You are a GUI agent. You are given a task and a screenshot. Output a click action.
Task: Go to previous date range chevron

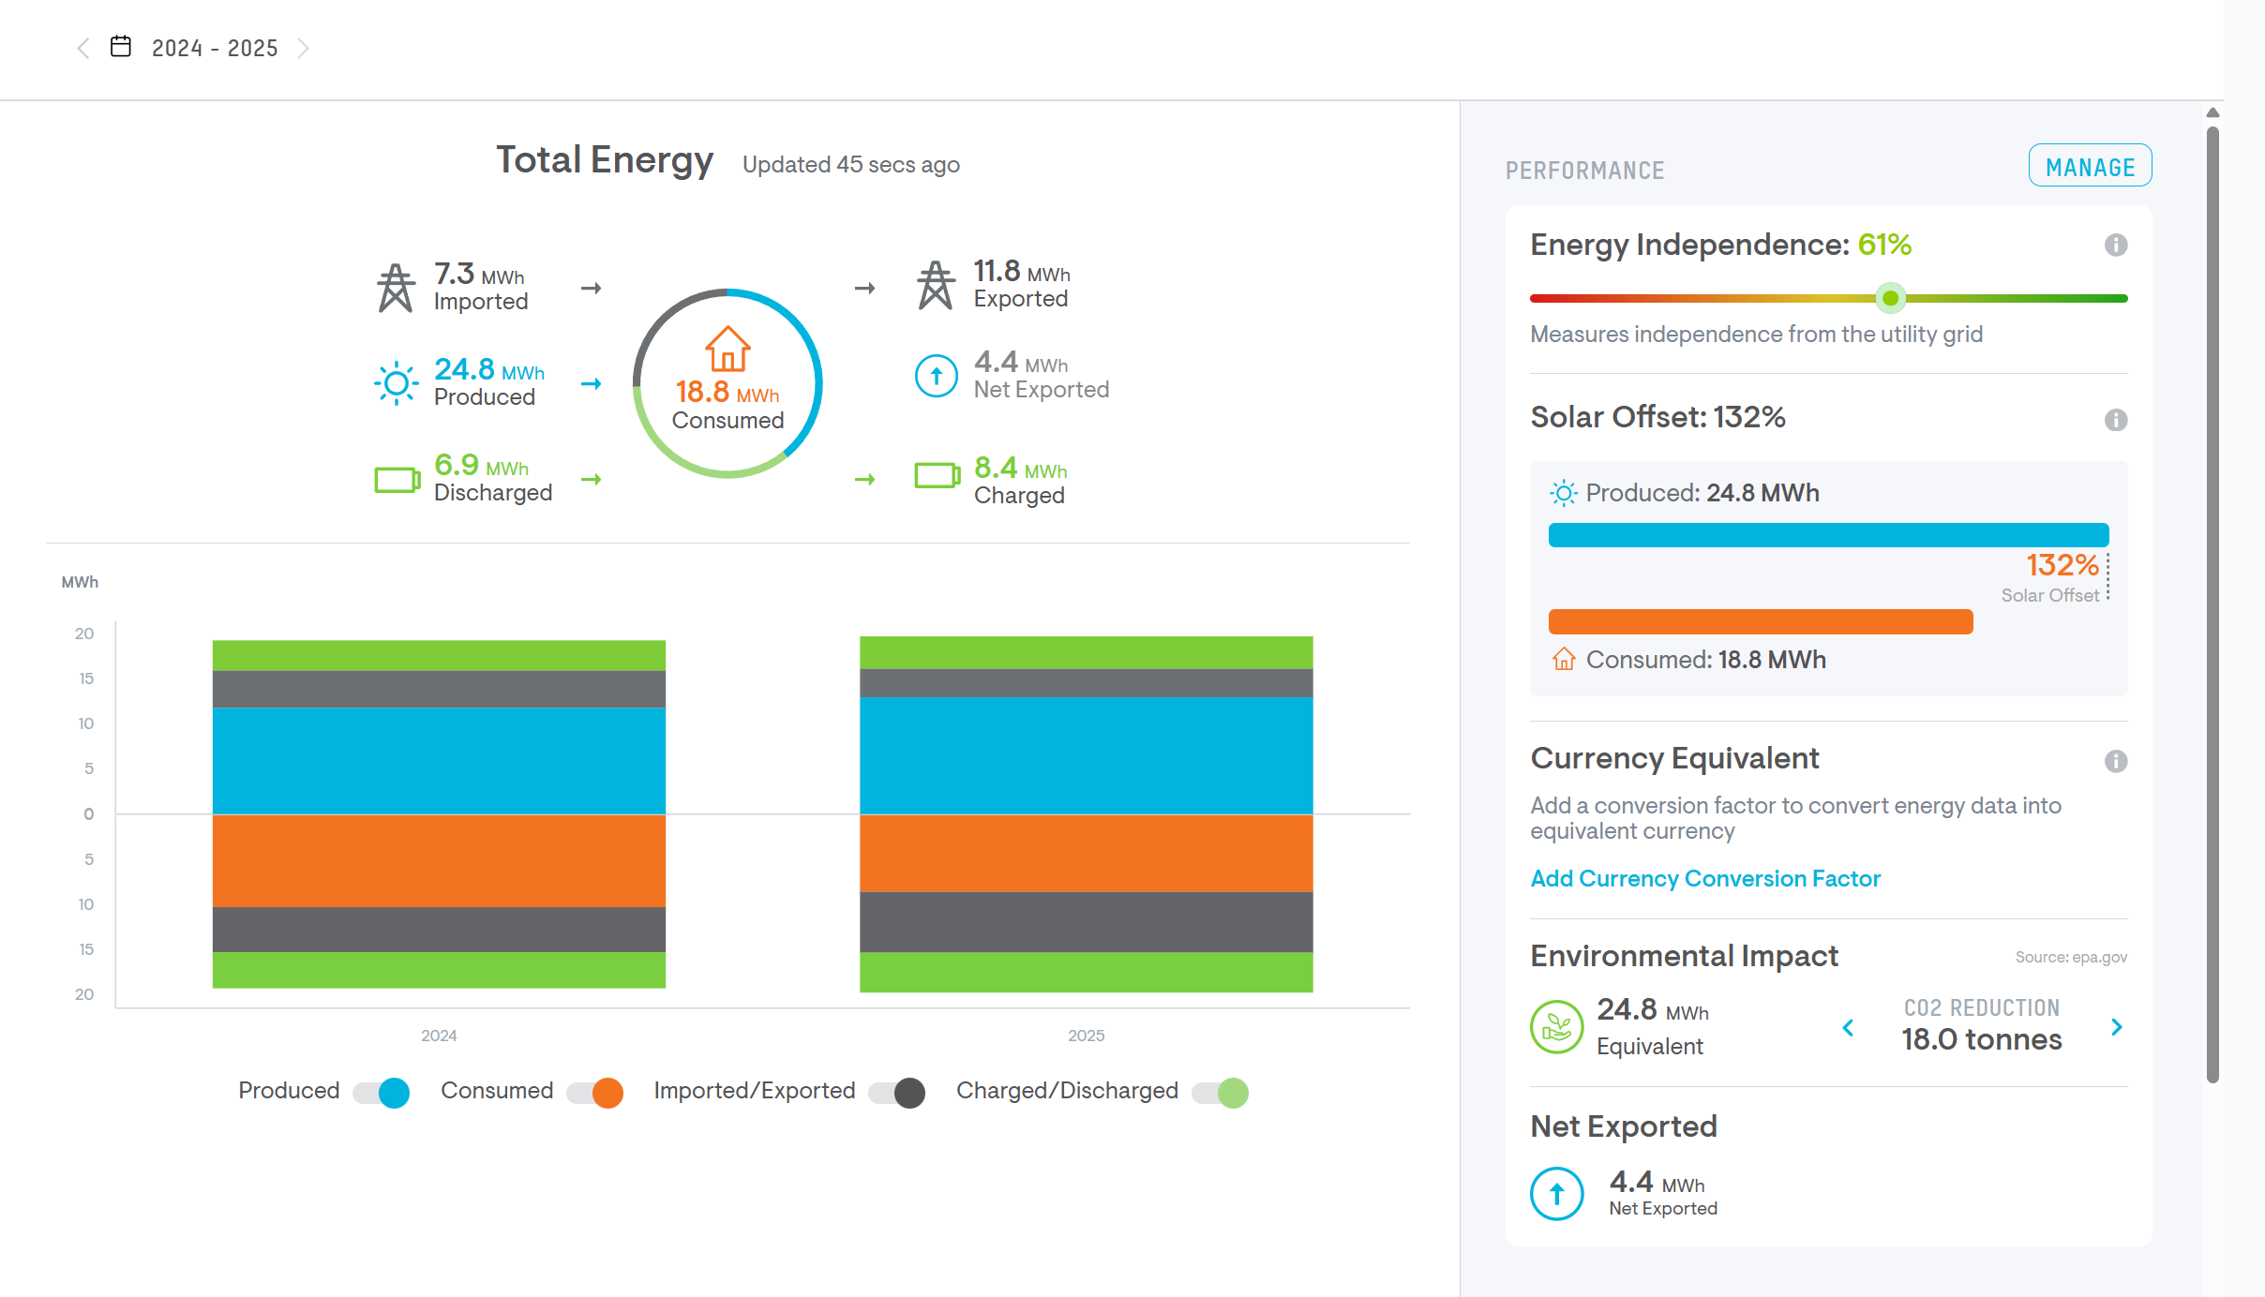(83, 48)
